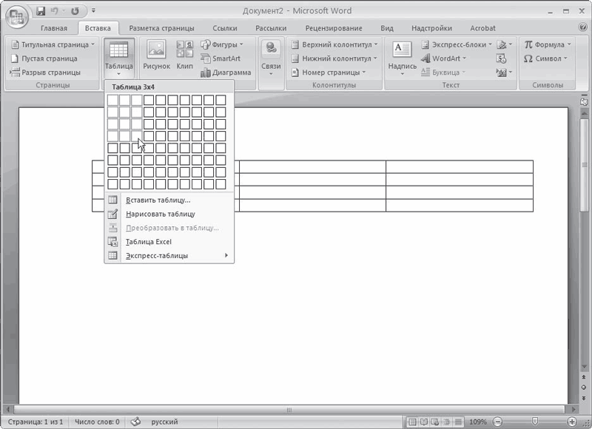
Task: Open Экспресс-таблицы submenu
Action: pyautogui.click(x=169, y=256)
